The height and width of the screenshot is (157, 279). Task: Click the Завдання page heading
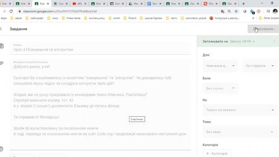point(18,29)
